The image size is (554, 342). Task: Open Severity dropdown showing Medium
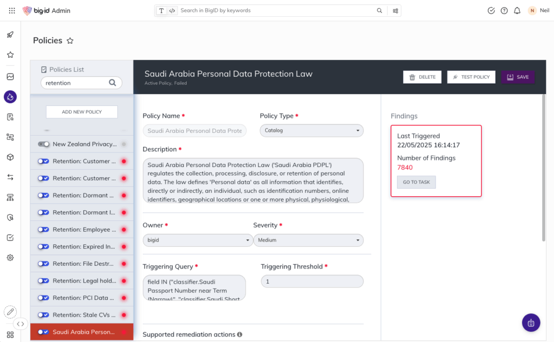308,240
